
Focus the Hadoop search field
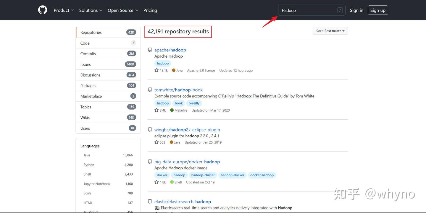(x=312, y=10)
